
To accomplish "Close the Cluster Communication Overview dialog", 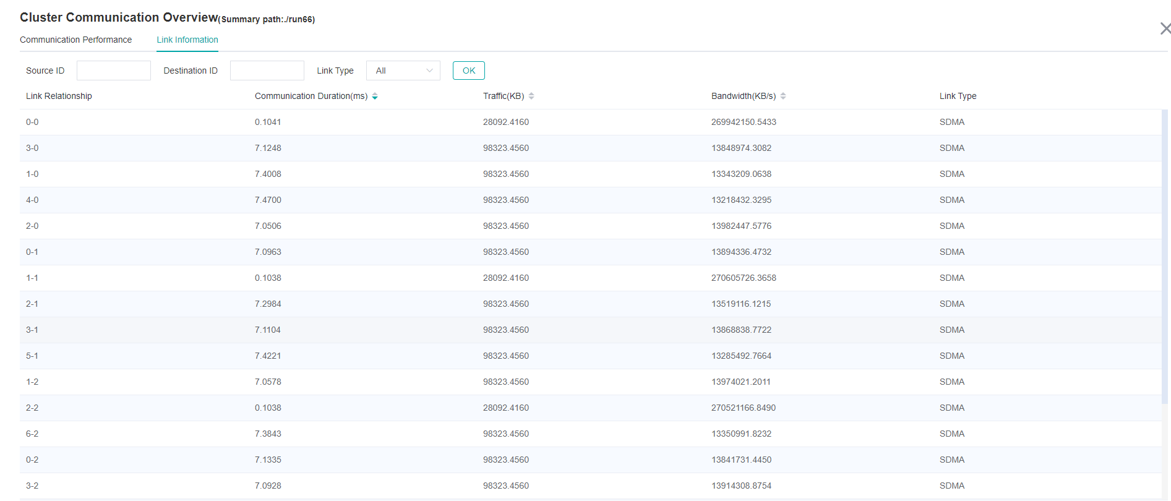I will [x=1165, y=28].
